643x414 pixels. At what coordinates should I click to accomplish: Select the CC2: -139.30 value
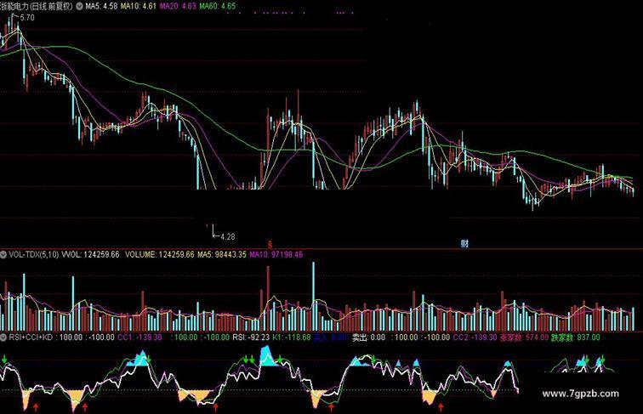tap(475, 337)
